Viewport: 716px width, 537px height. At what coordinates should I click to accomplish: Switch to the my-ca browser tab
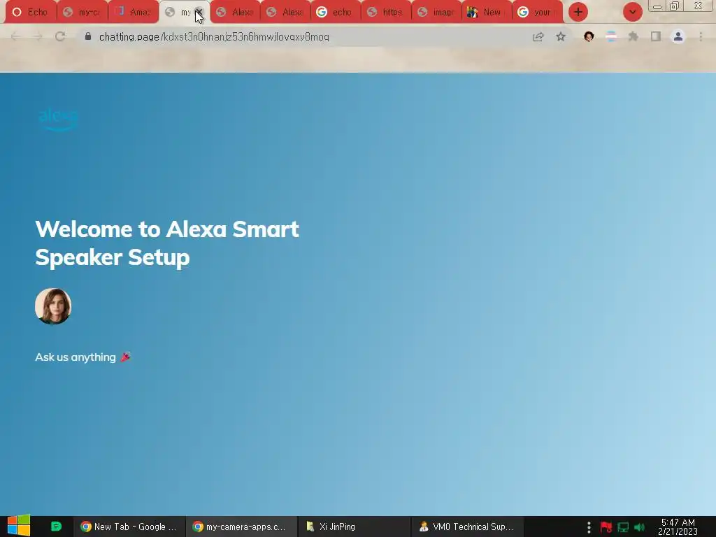(x=83, y=13)
